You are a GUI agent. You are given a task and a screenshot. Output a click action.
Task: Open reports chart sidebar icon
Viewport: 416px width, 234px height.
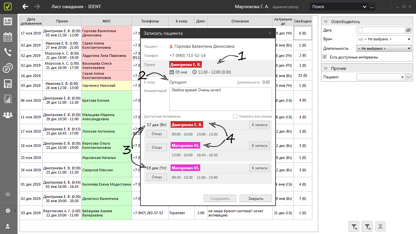(x=8, y=99)
